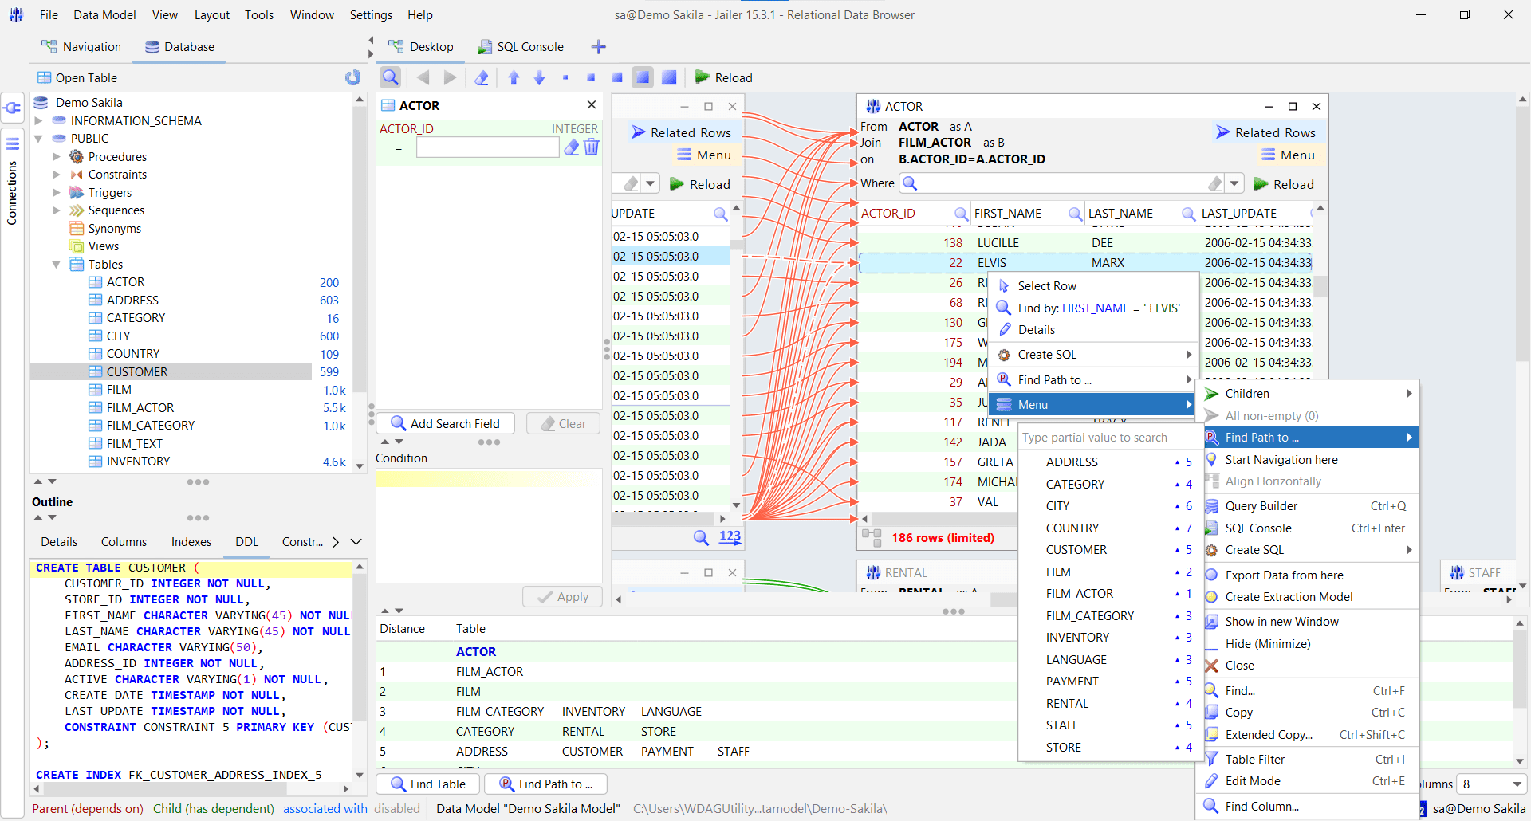Collapse the PUBLIC schema node

tap(38, 139)
